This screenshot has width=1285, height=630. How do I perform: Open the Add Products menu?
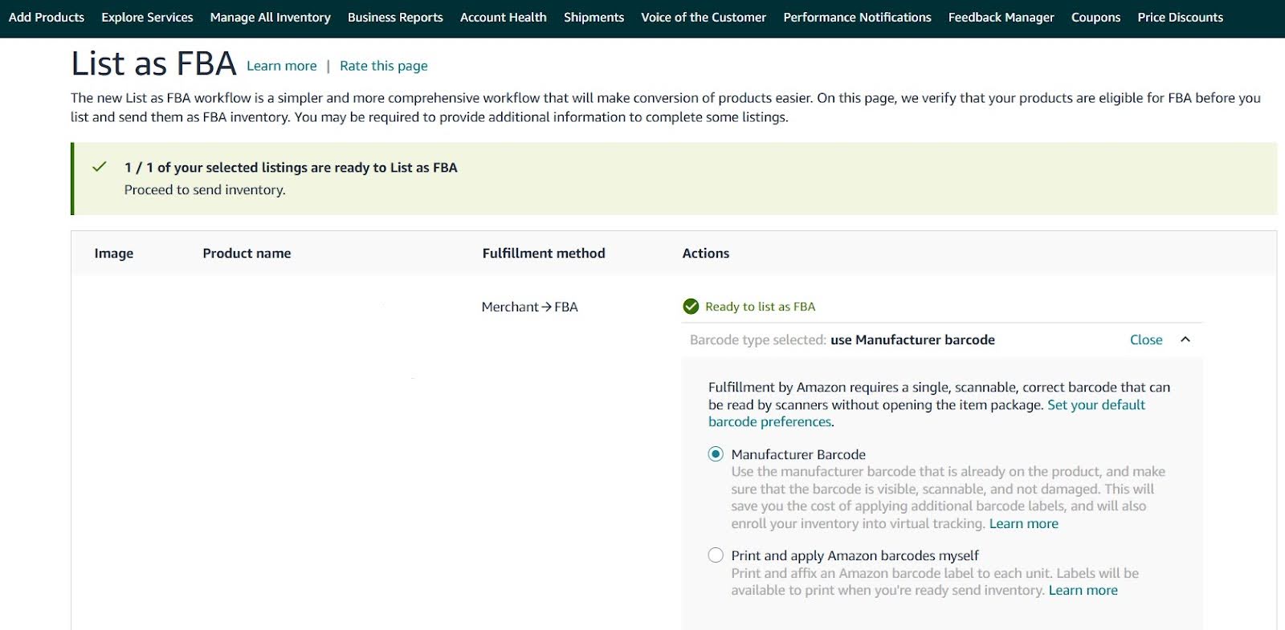(47, 17)
